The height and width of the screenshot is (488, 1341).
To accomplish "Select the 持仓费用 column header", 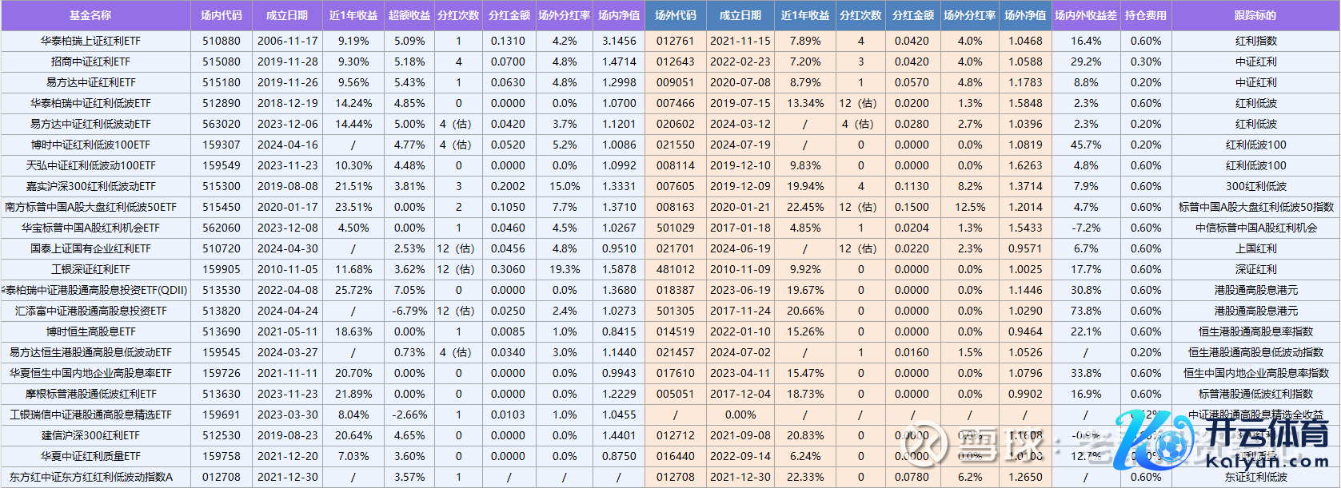I will pyautogui.click(x=1146, y=15).
